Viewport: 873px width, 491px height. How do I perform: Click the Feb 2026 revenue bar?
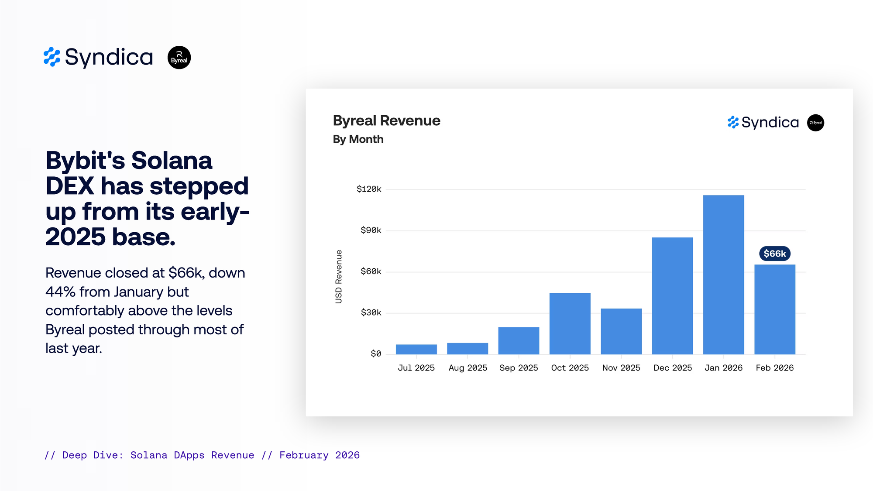pyautogui.click(x=774, y=309)
